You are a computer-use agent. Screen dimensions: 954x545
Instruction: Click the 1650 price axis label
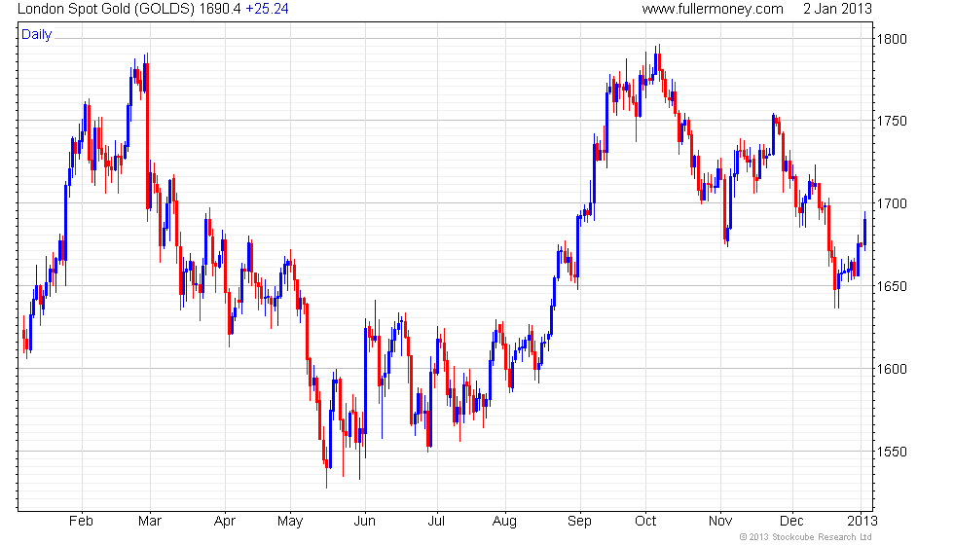pyautogui.click(x=892, y=286)
